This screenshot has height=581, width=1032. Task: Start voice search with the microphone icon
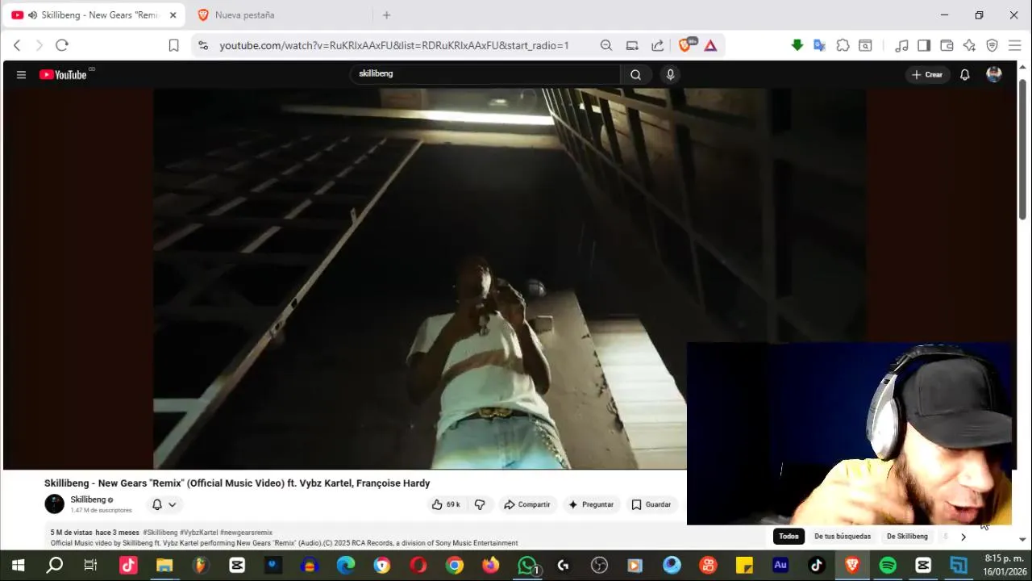[x=669, y=74]
